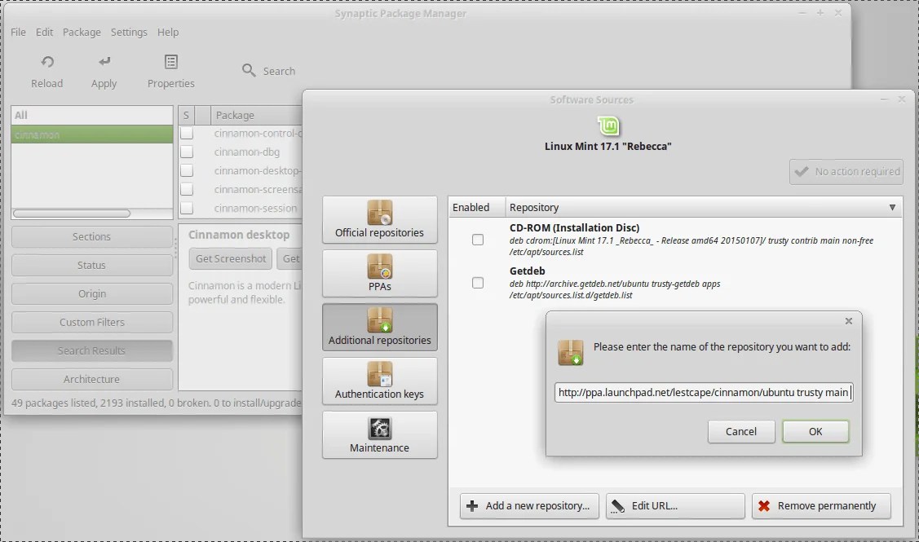Click the Search magnifier icon
This screenshot has height=542, width=919.
[x=247, y=70]
